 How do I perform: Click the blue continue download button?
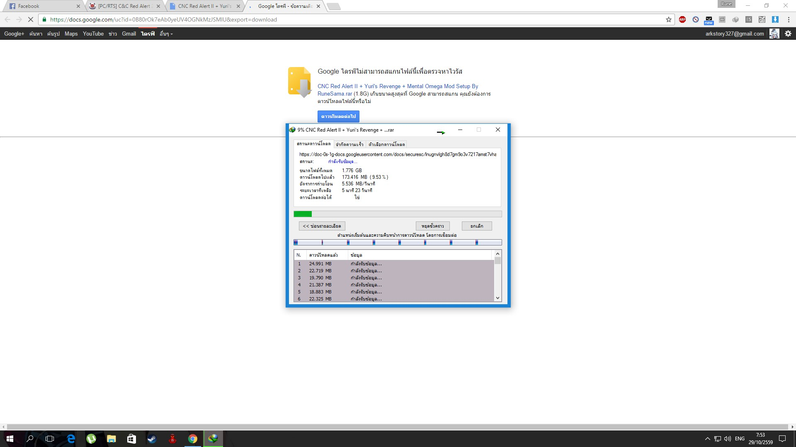coord(338,116)
